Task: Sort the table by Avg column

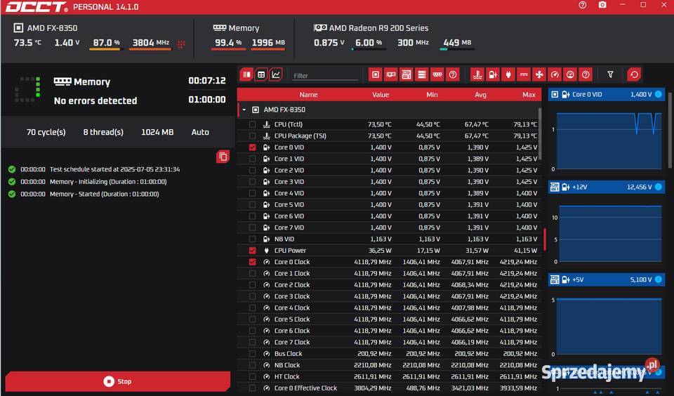Action: click(x=480, y=95)
